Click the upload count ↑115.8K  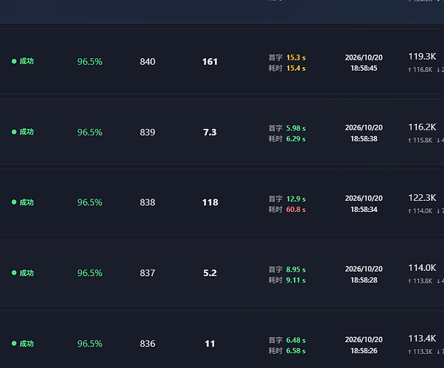pyautogui.click(x=420, y=141)
